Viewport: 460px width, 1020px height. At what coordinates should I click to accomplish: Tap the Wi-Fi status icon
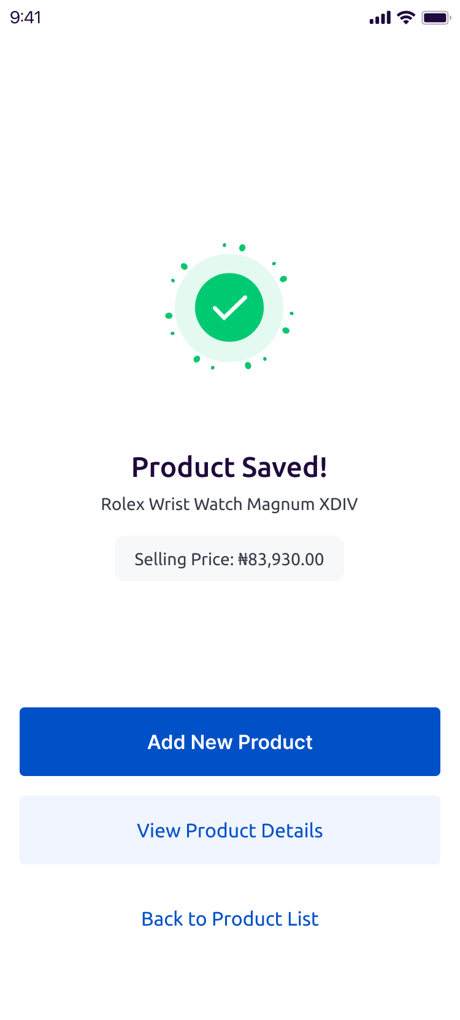(406, 18)
